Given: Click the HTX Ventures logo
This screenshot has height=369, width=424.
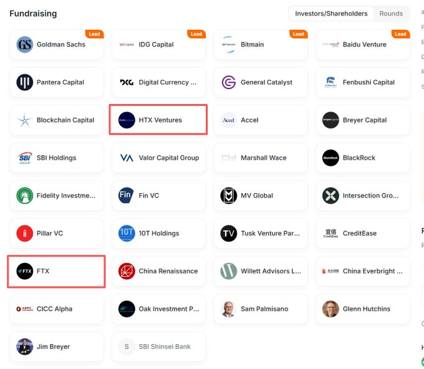Looking at the screenshot, I should [127, 120].
